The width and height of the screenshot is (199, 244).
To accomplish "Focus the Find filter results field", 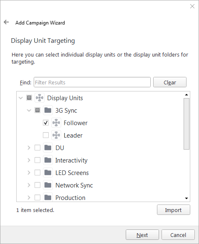I will tap(92, 82).
